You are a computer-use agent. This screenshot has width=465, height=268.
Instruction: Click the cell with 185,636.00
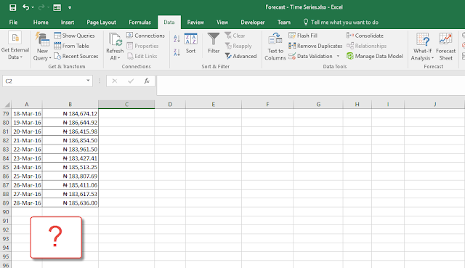point(70,203)
